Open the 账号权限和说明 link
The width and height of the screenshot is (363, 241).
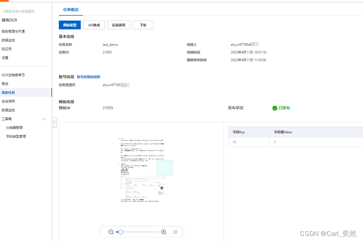(x=89, y=77)
